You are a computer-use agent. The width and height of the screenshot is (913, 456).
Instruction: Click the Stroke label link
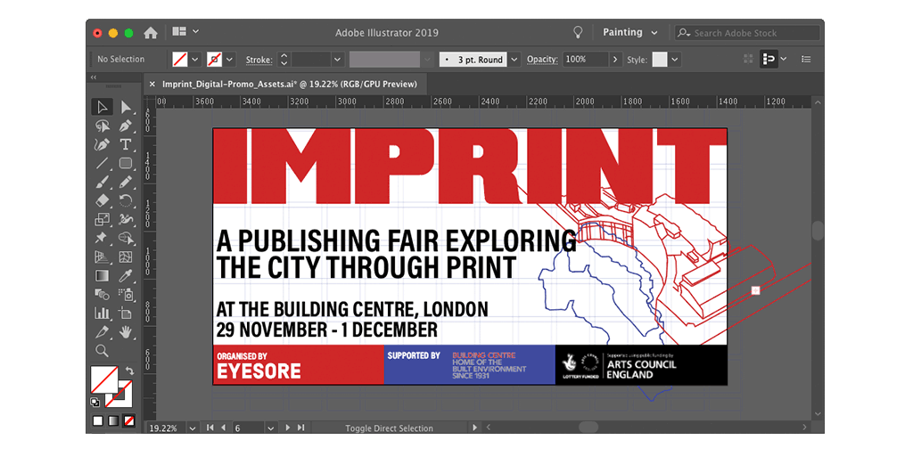[x=259, y=60]
